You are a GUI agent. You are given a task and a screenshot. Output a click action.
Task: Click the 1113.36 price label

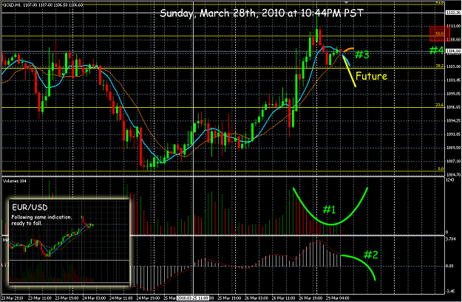pos(453,13)
